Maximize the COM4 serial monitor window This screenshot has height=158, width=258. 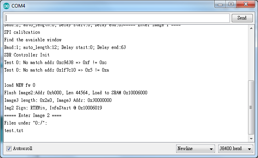tap(231, 4)
